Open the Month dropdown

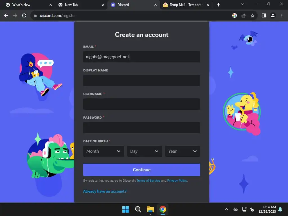(x=103, y=151)
